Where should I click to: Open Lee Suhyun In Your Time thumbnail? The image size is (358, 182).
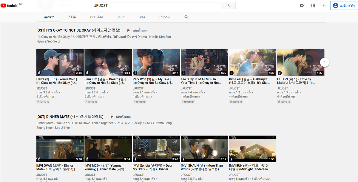tap(204, 62)
